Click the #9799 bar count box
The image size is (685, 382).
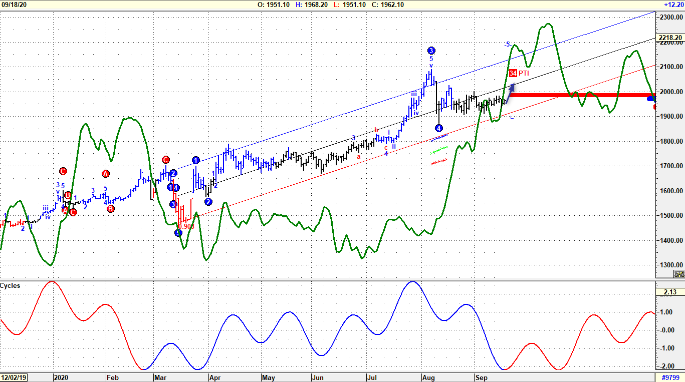(x=670, y=377)
